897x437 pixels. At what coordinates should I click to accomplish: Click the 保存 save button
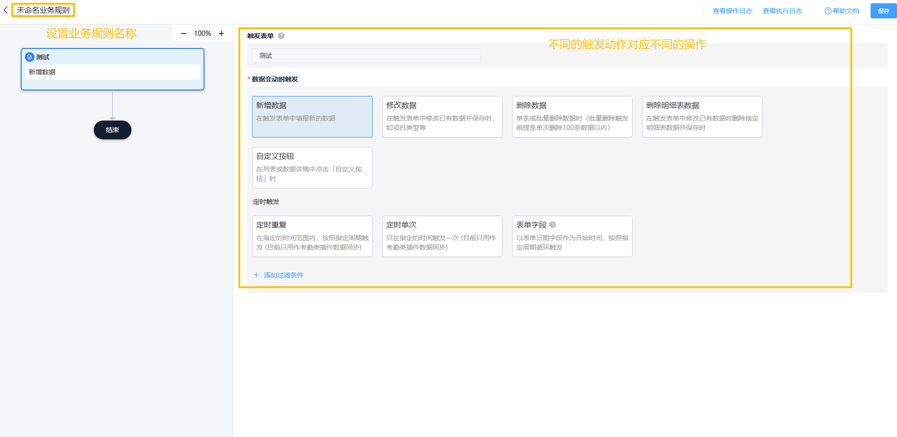point(883,11)
